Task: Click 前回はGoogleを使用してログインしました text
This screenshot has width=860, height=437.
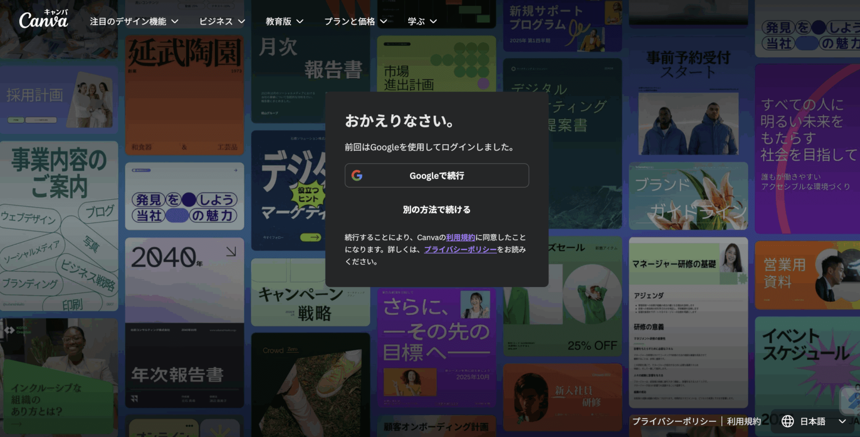Action: tap(430, 147)
